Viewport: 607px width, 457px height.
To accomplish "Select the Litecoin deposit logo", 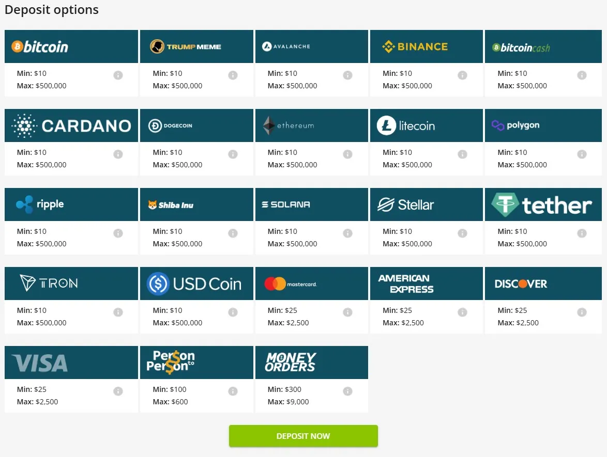I will click(x=406, y=125).
